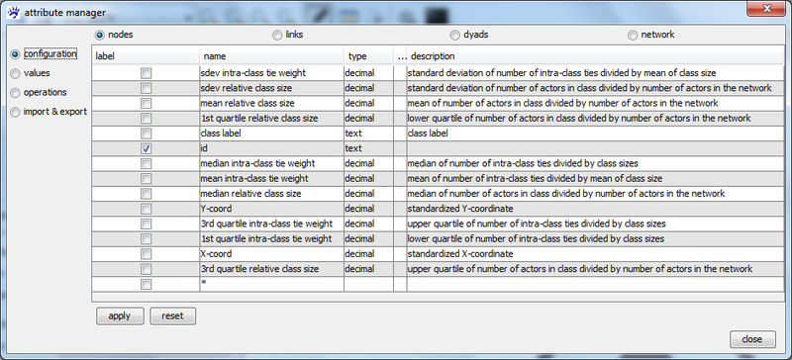The width and height of the screenshot is (792, 360).
Task: Sort by the type column header
Action: (368, 56)
